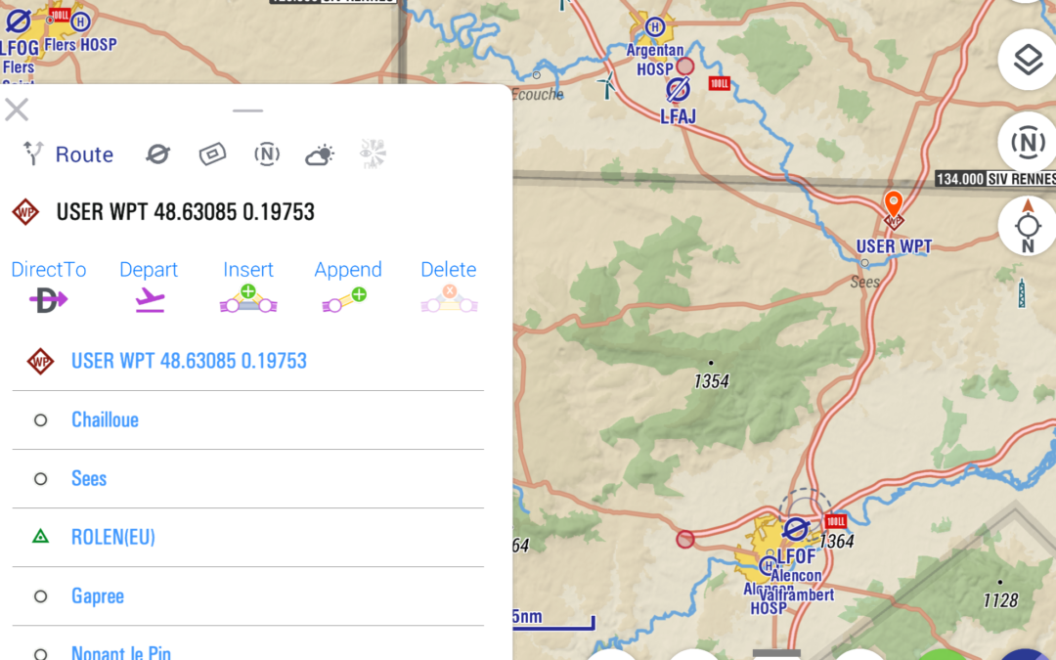Tap the orange location pin on map
The height and width of the screenshot is (660, 1056).
point(893,202)
